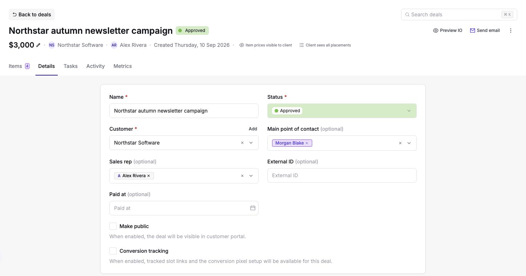Click the NS customer avatar badge
This screenshot has height=276, width=526.
tap(52, 45)
